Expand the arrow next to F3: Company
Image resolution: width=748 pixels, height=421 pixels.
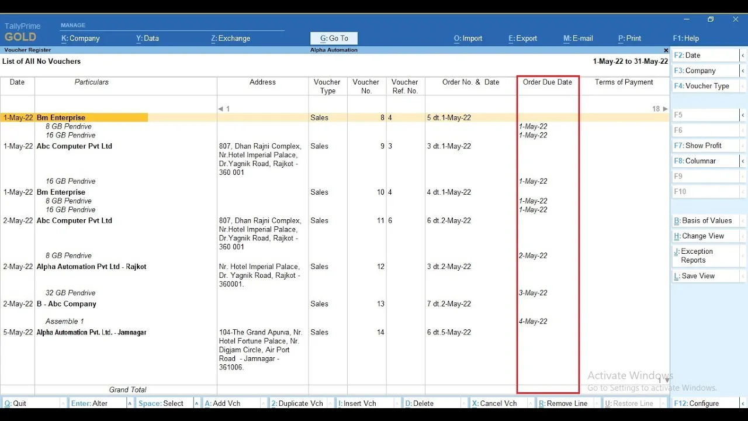tap(743, 71)
